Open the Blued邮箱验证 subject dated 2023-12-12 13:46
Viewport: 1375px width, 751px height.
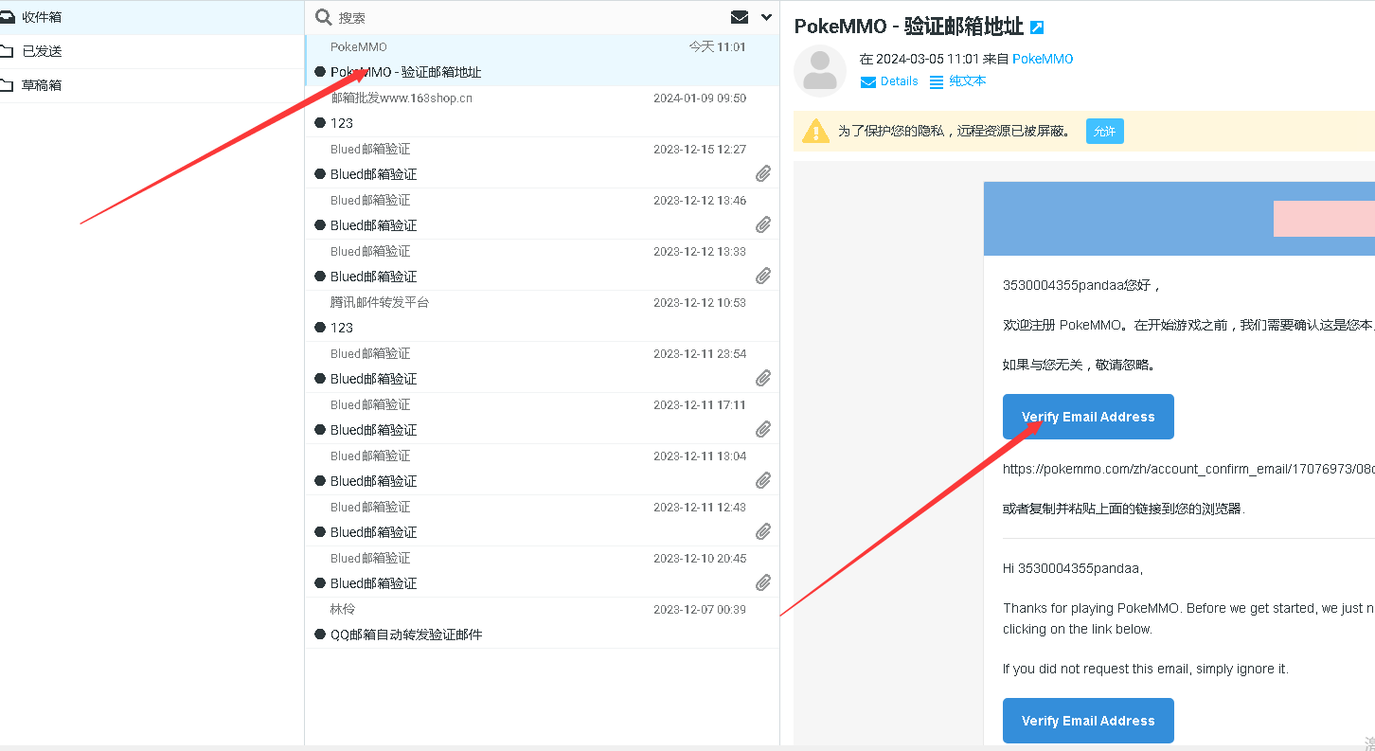pyautogui.click(x=373, y=225)
